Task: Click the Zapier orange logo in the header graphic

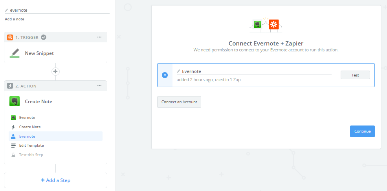Action: 274,25
